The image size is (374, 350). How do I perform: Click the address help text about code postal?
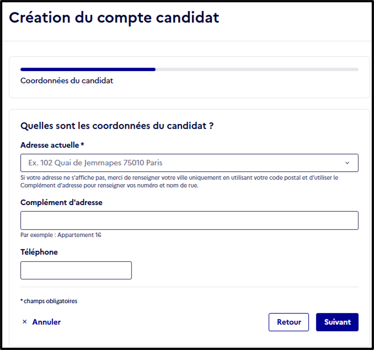(x=180, y=181)
